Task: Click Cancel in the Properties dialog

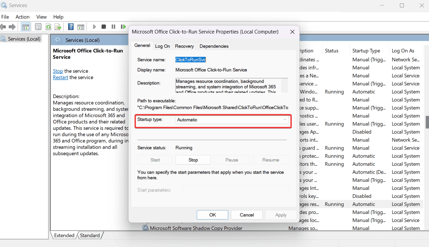Action: [x=247, y=215]
